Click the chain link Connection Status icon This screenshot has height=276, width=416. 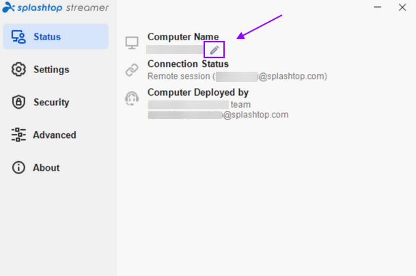pyautogui.click(x=132, y=70)
